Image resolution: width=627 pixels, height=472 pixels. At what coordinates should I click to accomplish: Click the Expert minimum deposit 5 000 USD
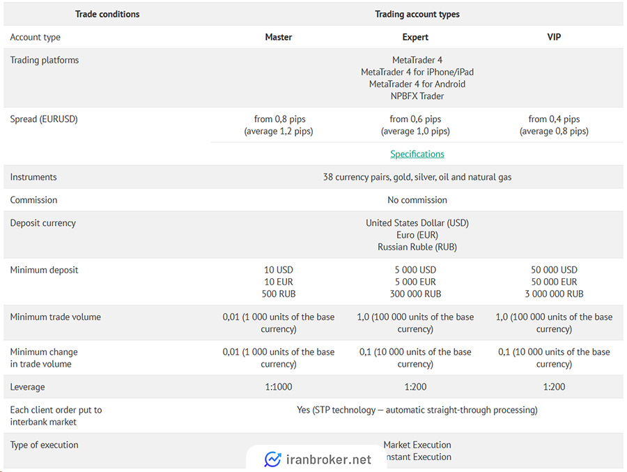415,270
